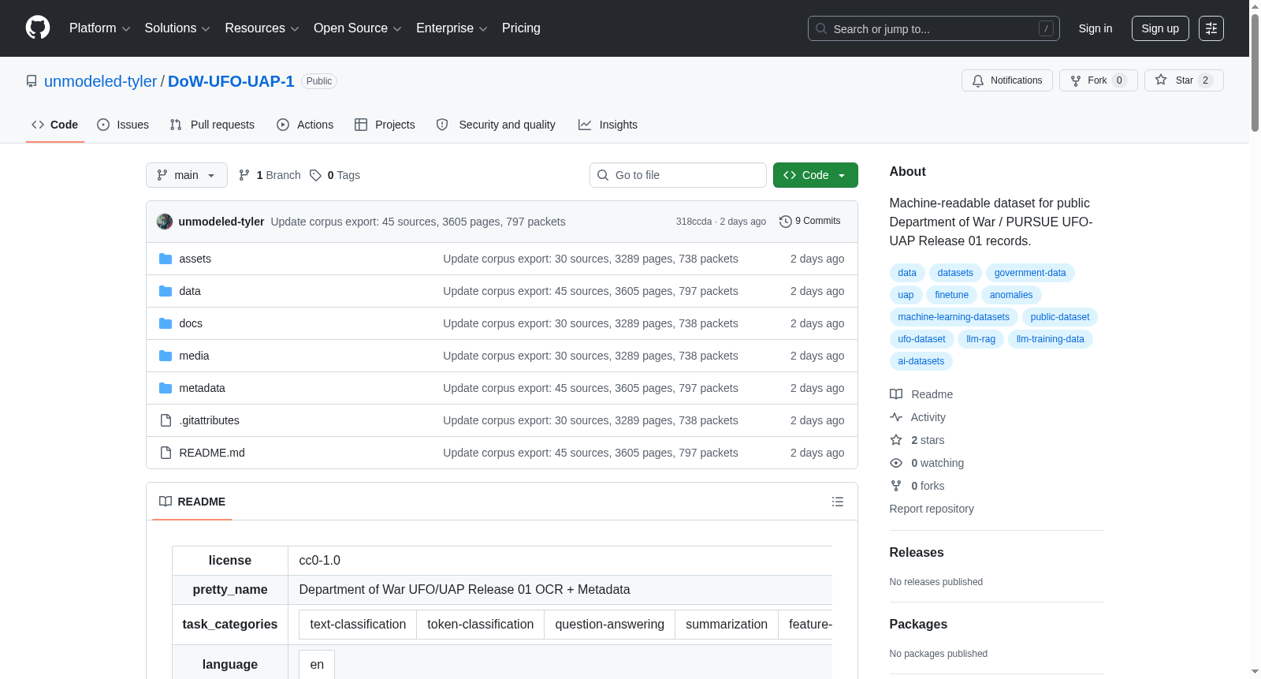Click the data folder icon
The width and height of the screenshot is (1261, 679).
tap(166, 291)
